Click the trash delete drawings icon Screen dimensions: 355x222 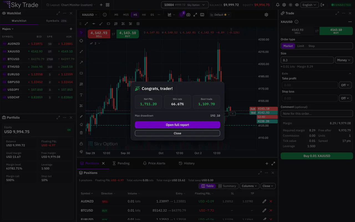tap(81, 133)
